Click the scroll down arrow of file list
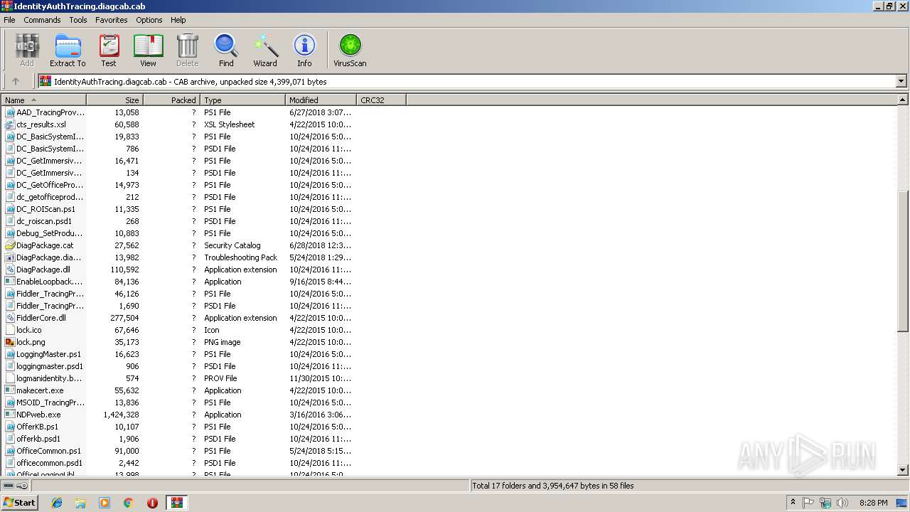 (x=903, y=469)
